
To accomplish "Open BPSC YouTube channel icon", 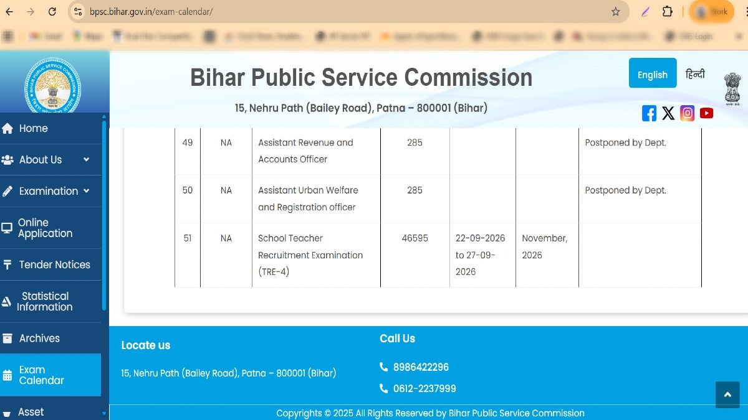I will point(706,113).
